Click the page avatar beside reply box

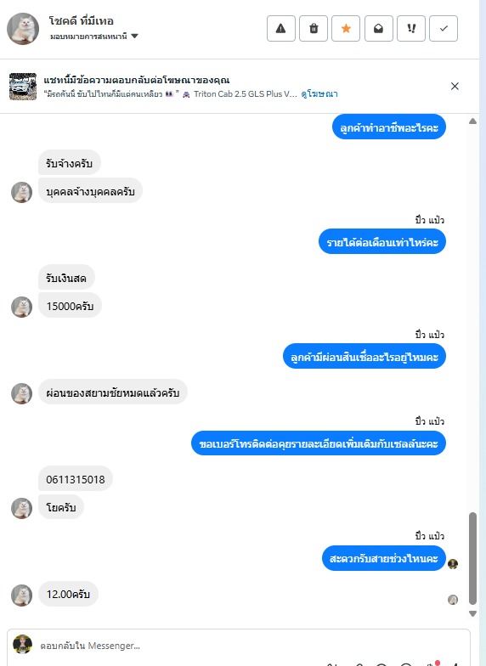click(x=22, y=645)
